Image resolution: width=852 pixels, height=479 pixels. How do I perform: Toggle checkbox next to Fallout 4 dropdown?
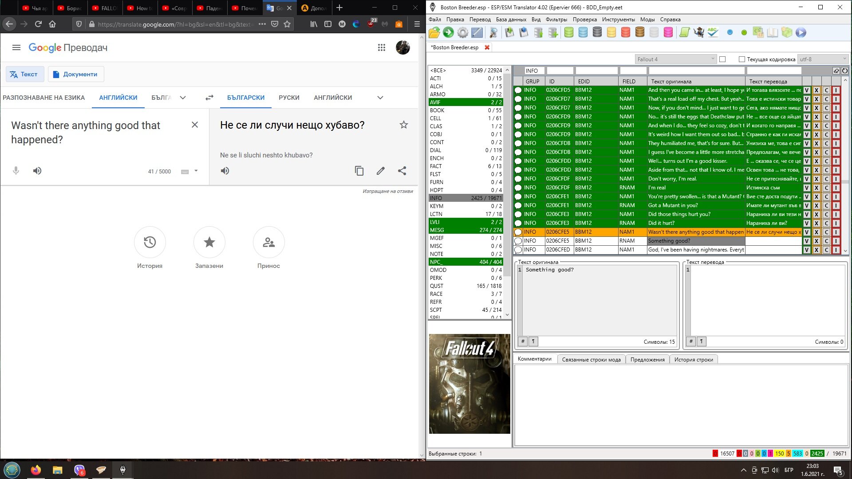pos(722,59)
